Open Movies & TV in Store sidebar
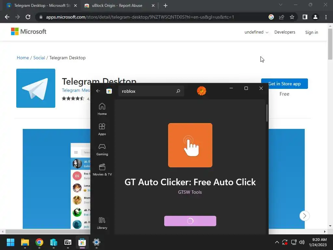Screen dimensions: 333x250 point(102,170)
